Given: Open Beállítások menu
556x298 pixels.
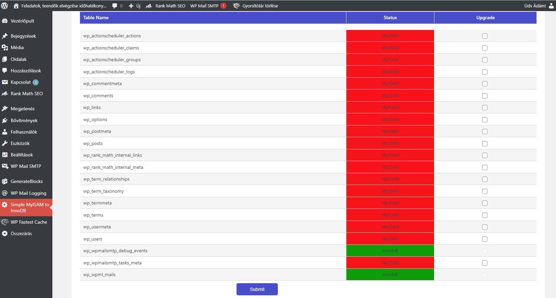Looking at the screenshot, I should 22,155.
